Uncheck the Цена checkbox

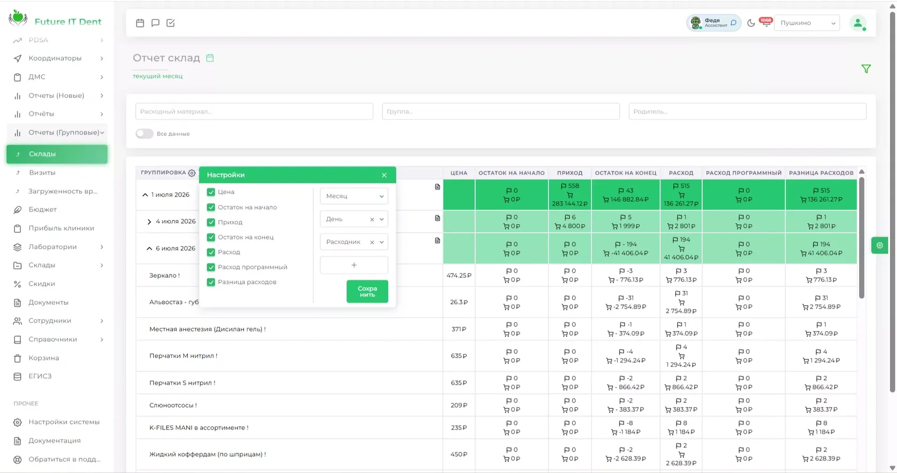tap(211, 192)
